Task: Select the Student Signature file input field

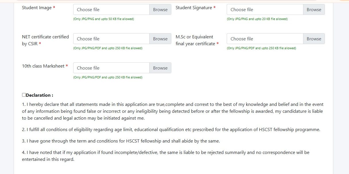Action: coord(265,9)
